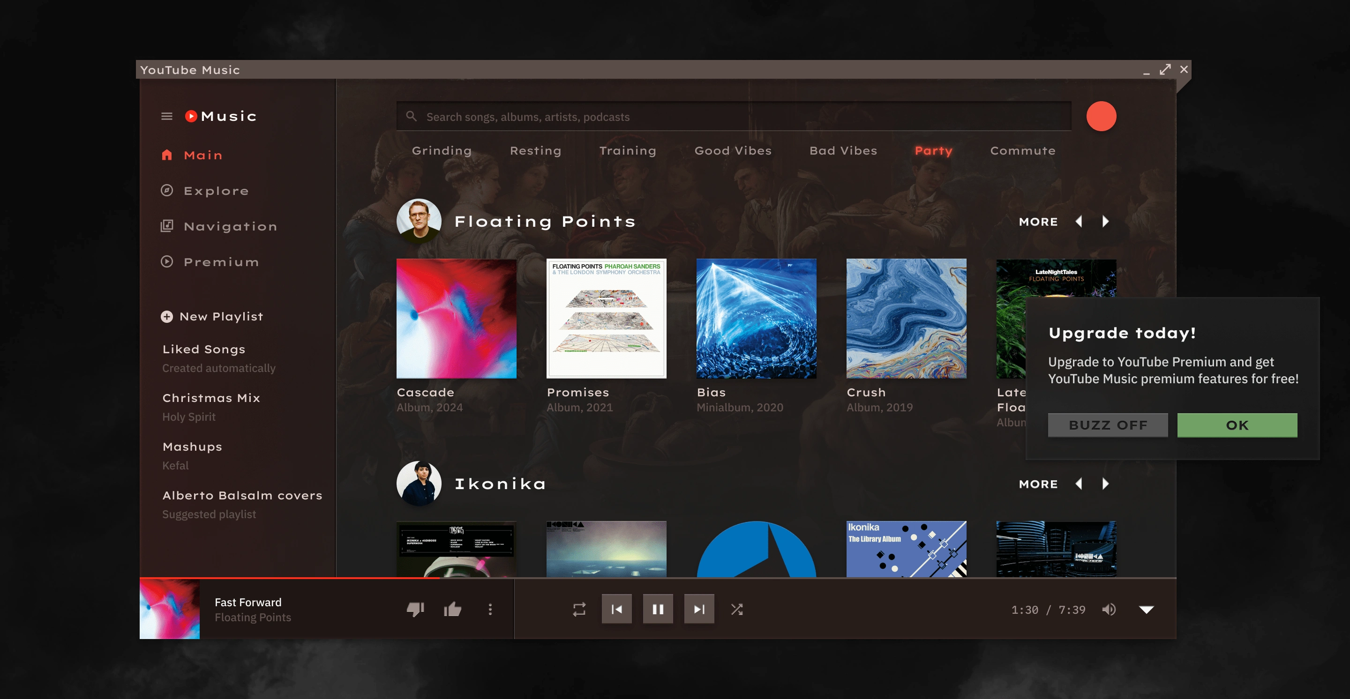Expand the queue panel with down arrow
The image size is (1350, 699).
click(x=1146, y=609)
